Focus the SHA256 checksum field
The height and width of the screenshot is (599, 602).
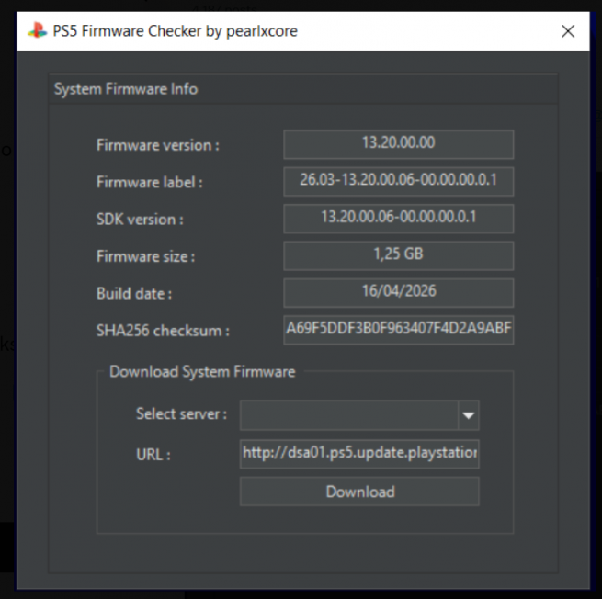point(398,330)
